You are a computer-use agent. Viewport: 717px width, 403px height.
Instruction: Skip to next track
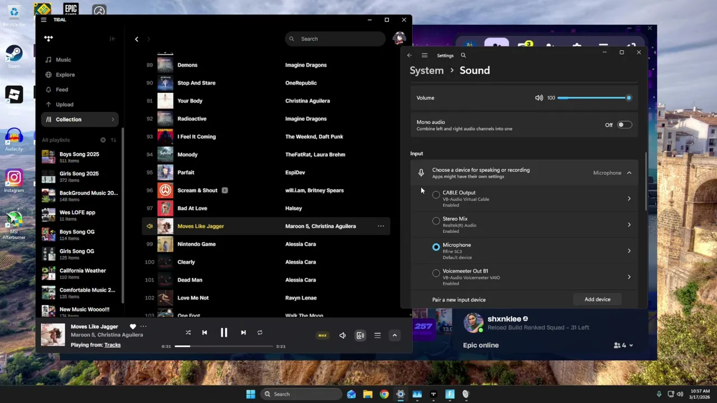coord(243,332)
